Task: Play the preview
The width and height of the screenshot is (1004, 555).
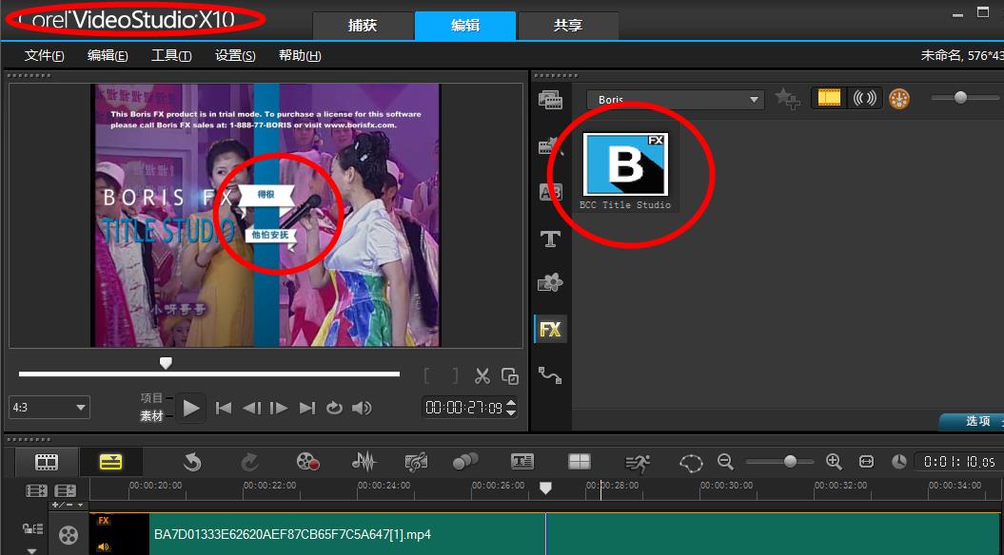Action: (191, 408)
